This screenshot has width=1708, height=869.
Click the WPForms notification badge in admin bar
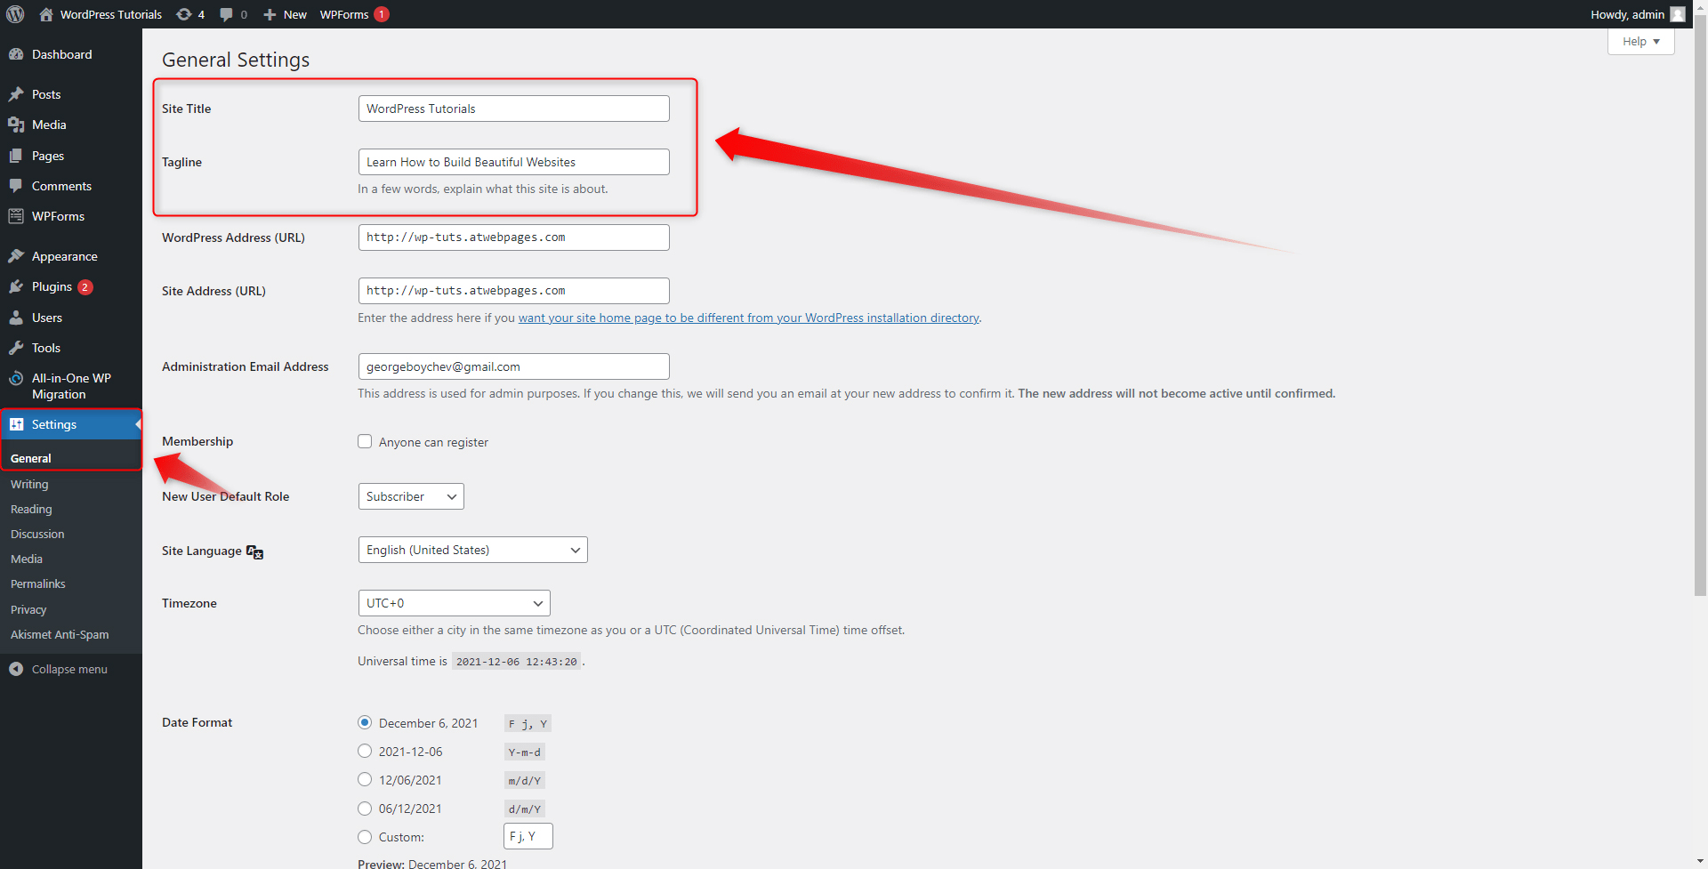382,14
